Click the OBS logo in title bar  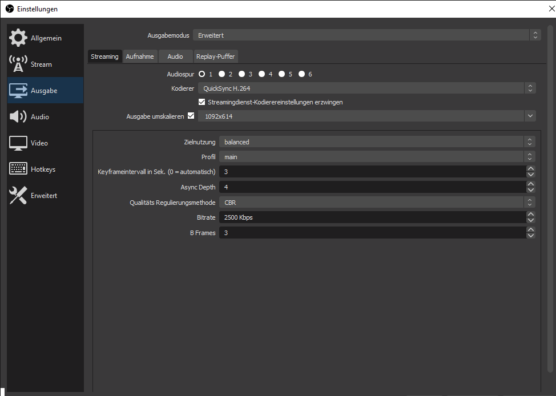[9, 9]
